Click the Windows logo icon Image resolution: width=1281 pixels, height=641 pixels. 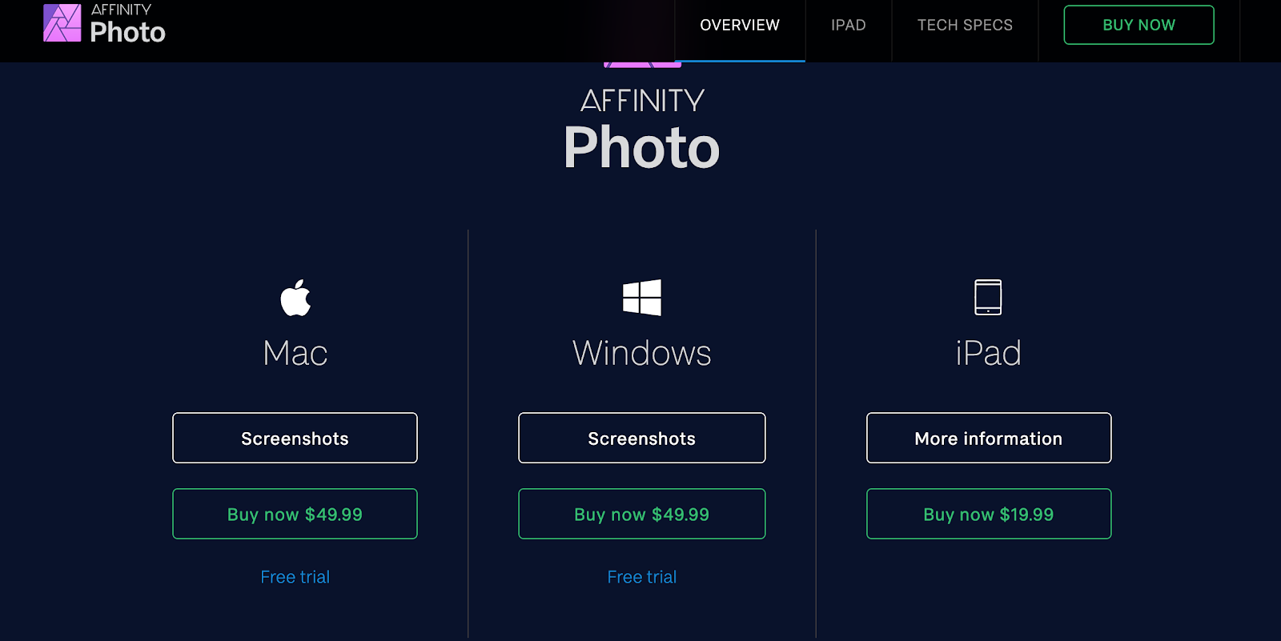point(642,298)
